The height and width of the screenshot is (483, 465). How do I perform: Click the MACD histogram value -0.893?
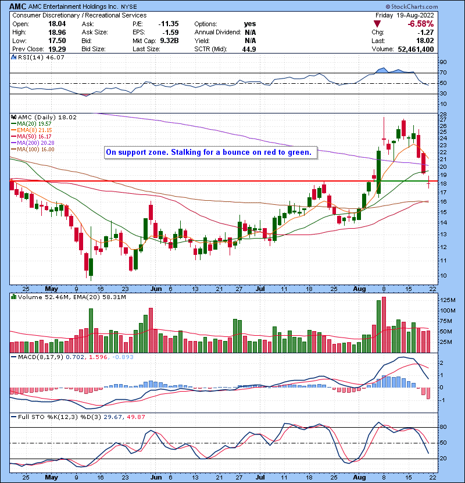(x=123, y=357)
